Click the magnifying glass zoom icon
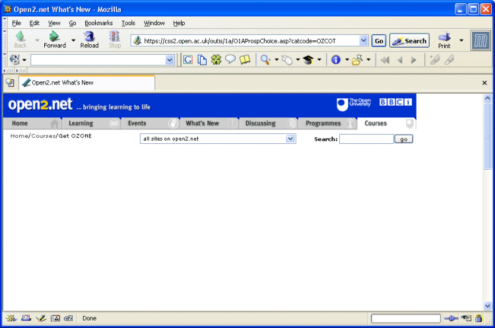The image size is (495, 328). (265, 59)
